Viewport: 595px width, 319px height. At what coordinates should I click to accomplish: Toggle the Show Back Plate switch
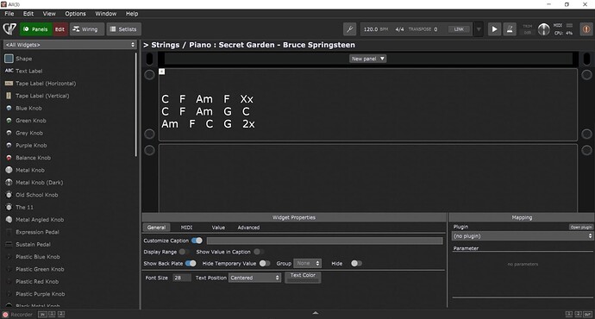pos(191,263)
